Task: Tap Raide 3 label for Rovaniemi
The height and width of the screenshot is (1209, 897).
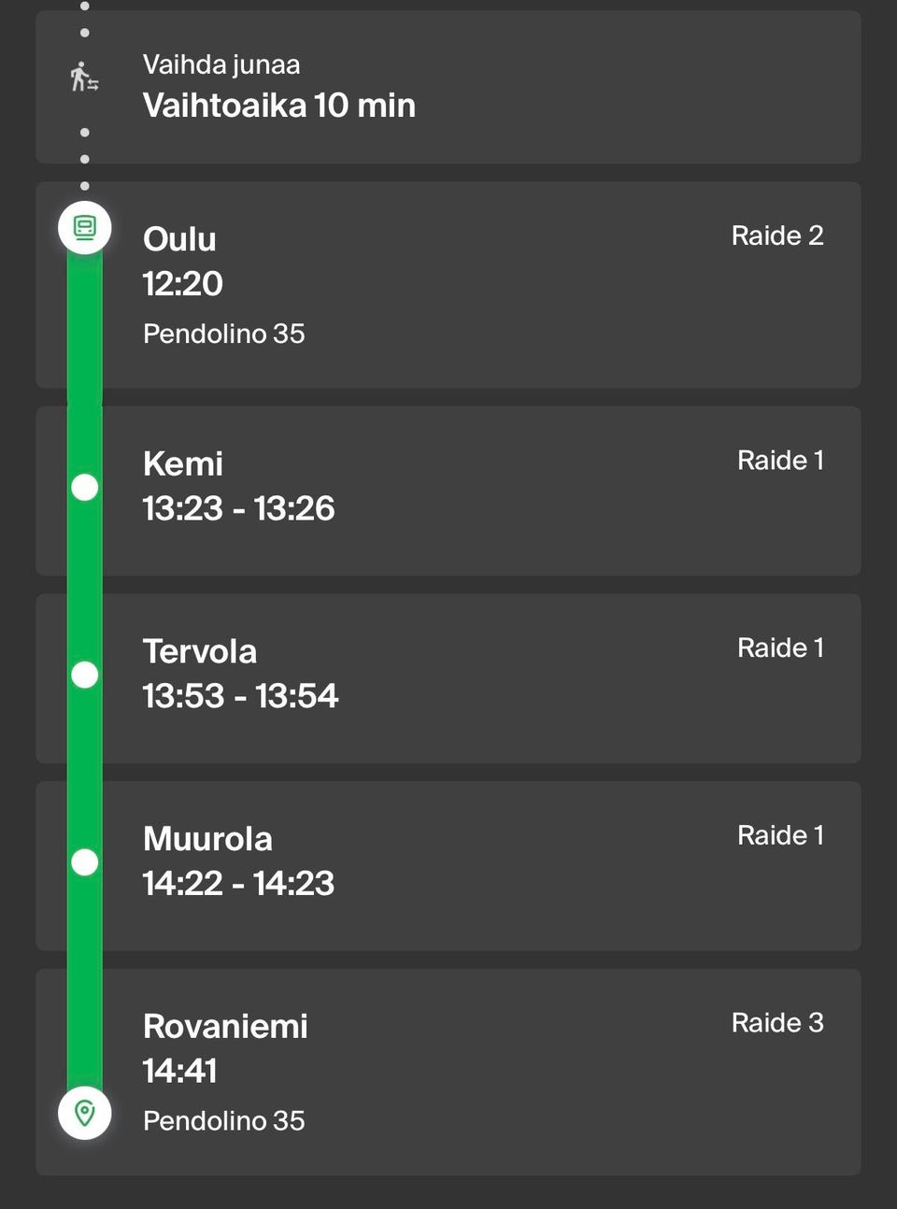Action: (777, 1022)
